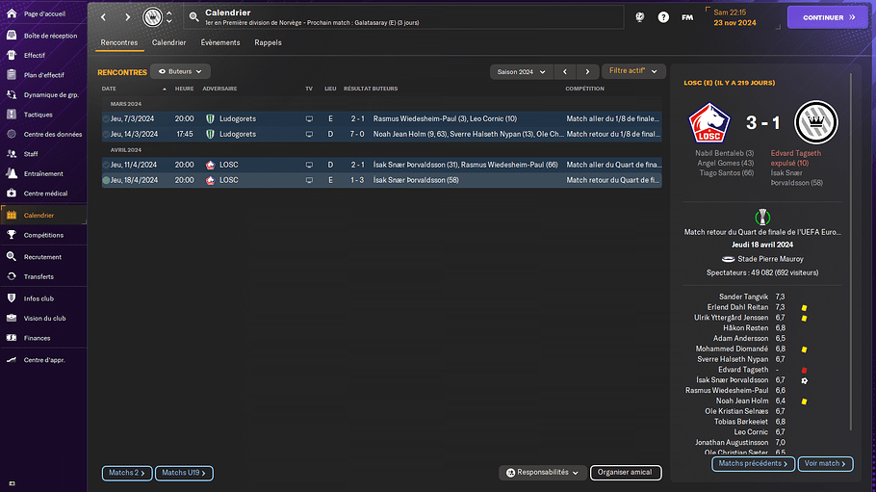Viewport: 876px width, 492px height.
Task: Click the club crest badge in header
Action: pos(152,17)
